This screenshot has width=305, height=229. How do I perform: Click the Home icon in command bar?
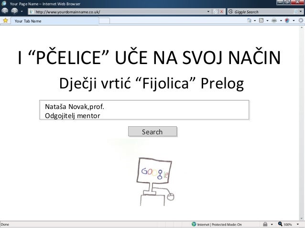click(x=249, y=20)
